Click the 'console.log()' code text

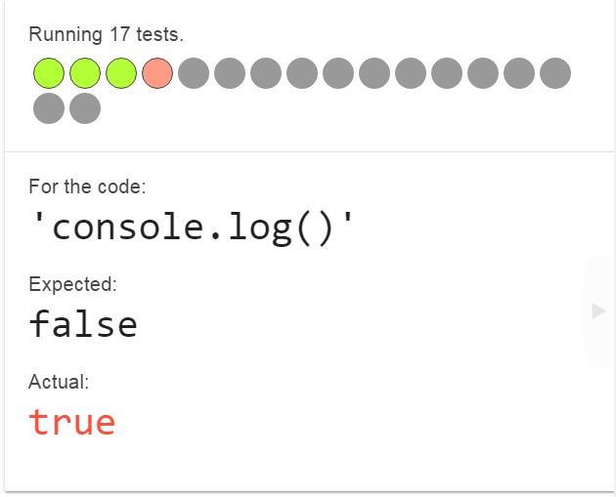(192, 227)
